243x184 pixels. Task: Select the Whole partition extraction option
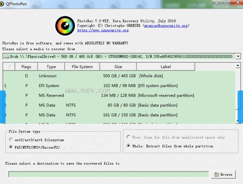[x=128, y=146]
